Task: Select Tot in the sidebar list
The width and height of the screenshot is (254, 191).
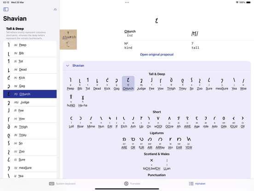Action: click(30, 61)
